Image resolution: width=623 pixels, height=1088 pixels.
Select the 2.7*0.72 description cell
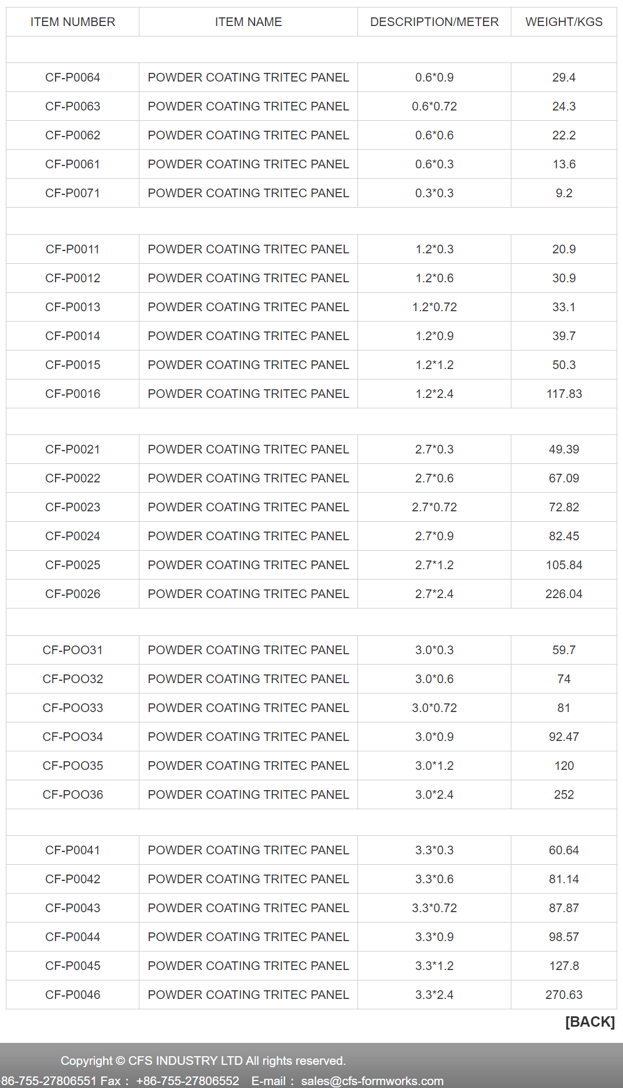coord(434,507)
